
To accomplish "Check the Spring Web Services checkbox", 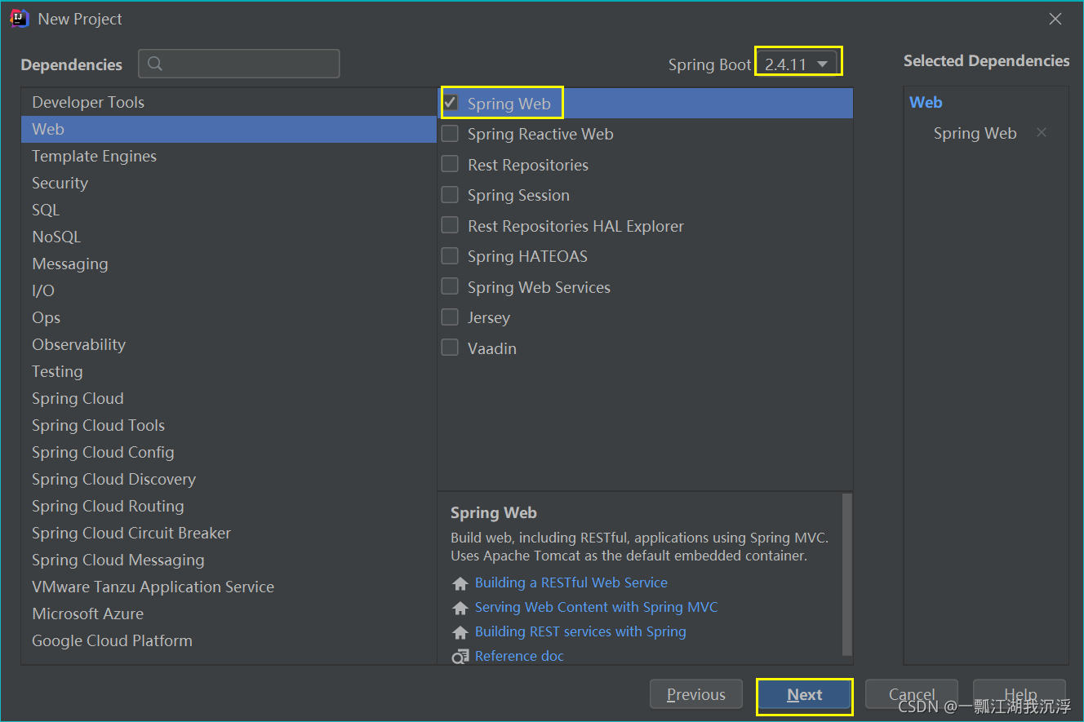I will [450, 286].
